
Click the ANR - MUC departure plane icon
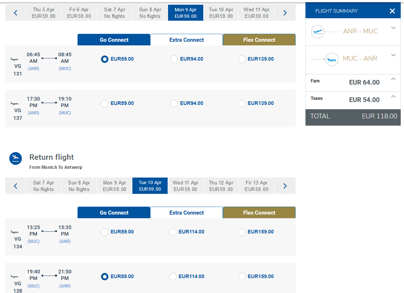pyautogui.click(x=317, y=32)
